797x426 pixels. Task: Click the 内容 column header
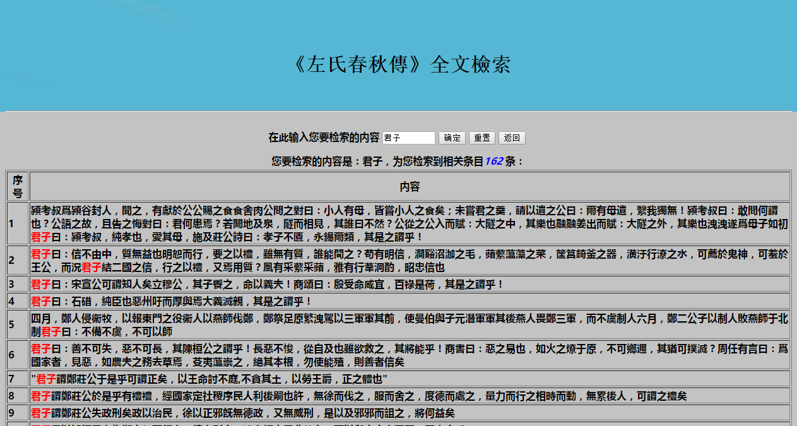410,187
